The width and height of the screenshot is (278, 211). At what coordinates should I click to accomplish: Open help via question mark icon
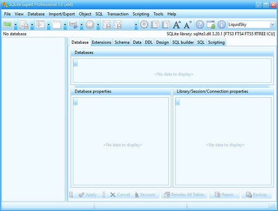click(x=200, y=25)
